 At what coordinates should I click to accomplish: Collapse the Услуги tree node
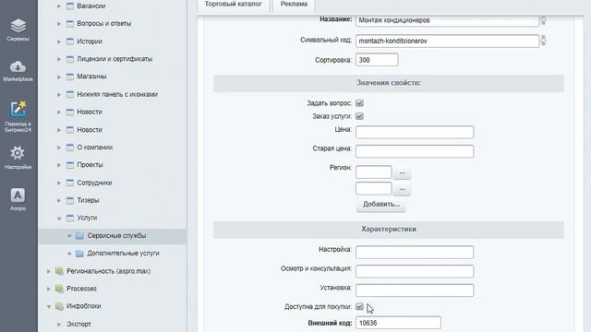pyautogui.click(x=59, y=218)
